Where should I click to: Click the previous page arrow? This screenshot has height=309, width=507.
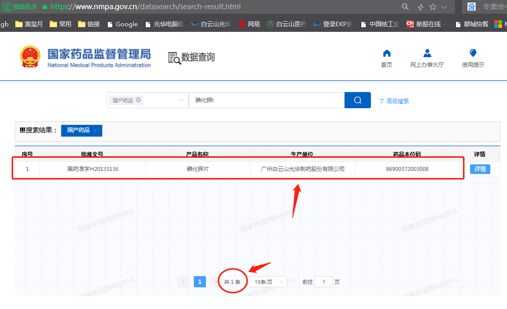coord(183,282)
